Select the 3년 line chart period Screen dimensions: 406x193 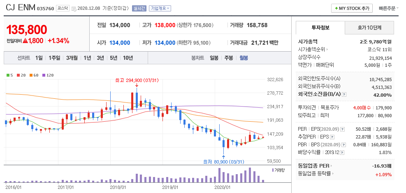point(100,58)
